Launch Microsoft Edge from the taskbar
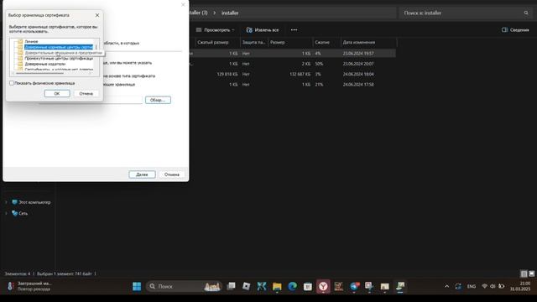The image size is (537, 302). [x=292, y=286]
